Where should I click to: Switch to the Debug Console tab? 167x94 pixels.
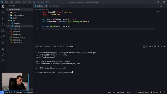59,46
